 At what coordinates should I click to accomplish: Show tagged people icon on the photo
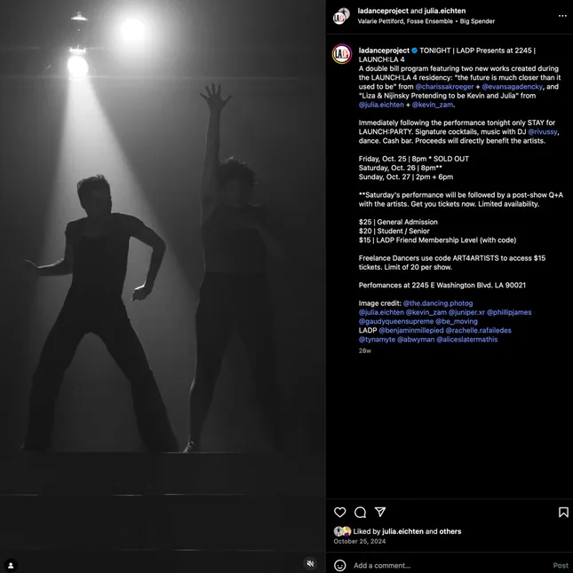[11, 565]
